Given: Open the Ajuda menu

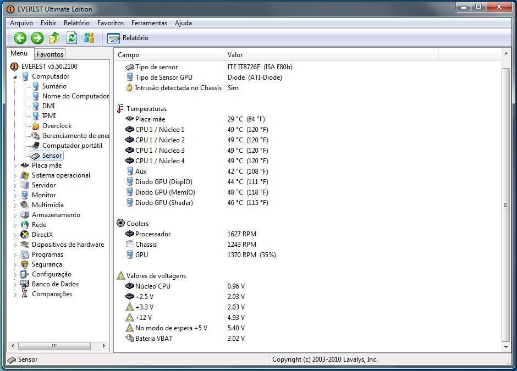Looking at the screenshot, I should coord(183,23).
